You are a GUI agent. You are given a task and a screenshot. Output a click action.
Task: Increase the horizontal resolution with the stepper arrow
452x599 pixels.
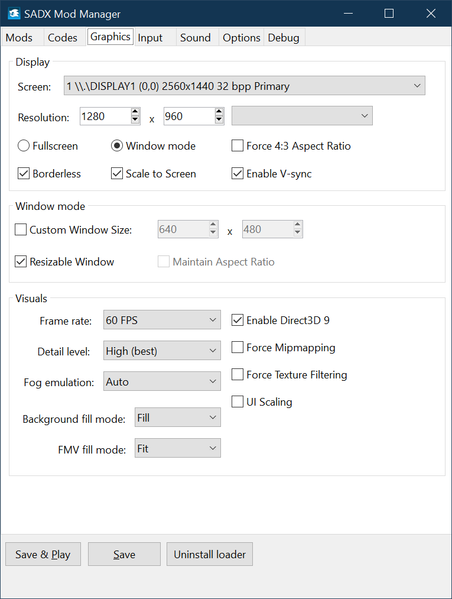click(x=135, y=112)
